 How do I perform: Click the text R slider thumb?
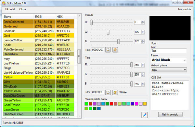point(132,65)
